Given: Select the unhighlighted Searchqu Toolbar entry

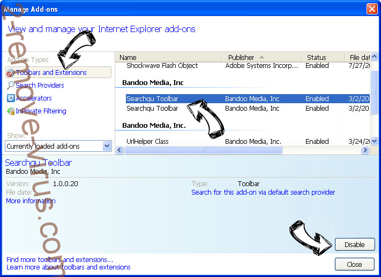Looking at the screenshot, I should pos(248,108).
